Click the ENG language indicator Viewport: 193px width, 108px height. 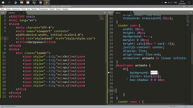click(176, 3)
